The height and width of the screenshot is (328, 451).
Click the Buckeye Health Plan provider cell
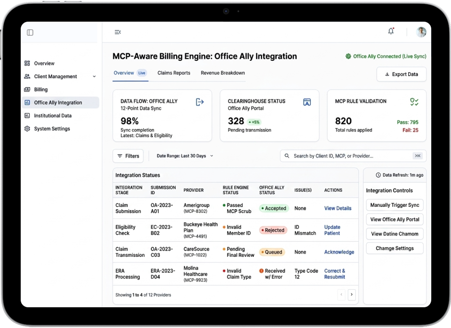(x=201, y=230)
